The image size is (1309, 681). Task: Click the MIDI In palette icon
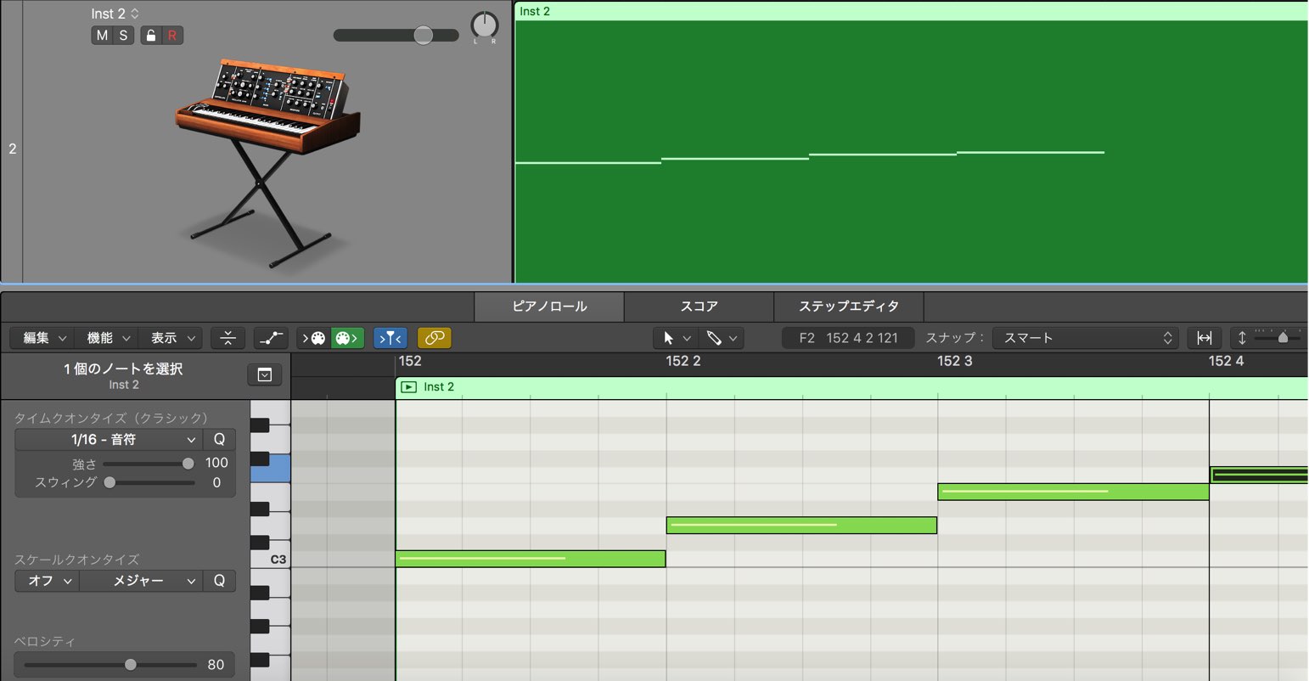[x=313, y=338]
